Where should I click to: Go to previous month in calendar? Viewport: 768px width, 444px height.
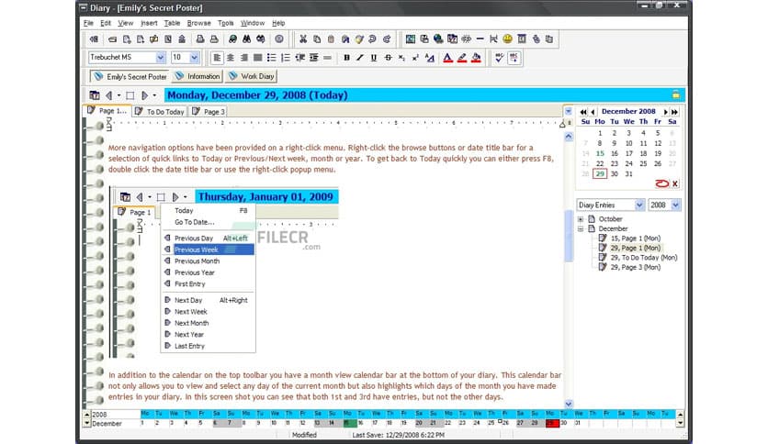tap(593, 112)
